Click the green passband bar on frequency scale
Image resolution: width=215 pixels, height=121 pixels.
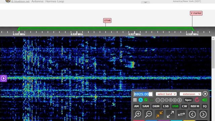click(x=105, y=29)
